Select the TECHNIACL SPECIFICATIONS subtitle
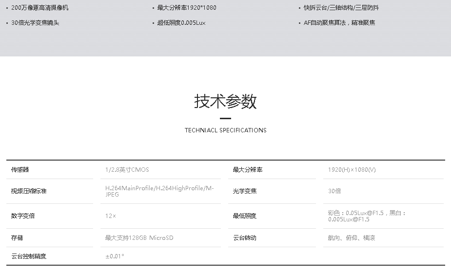The height and width of the screenshot is (272, 451). (x=225, y=130)
